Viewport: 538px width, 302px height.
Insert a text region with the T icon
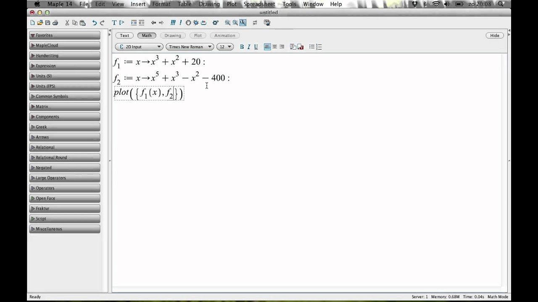click(114, 23)
